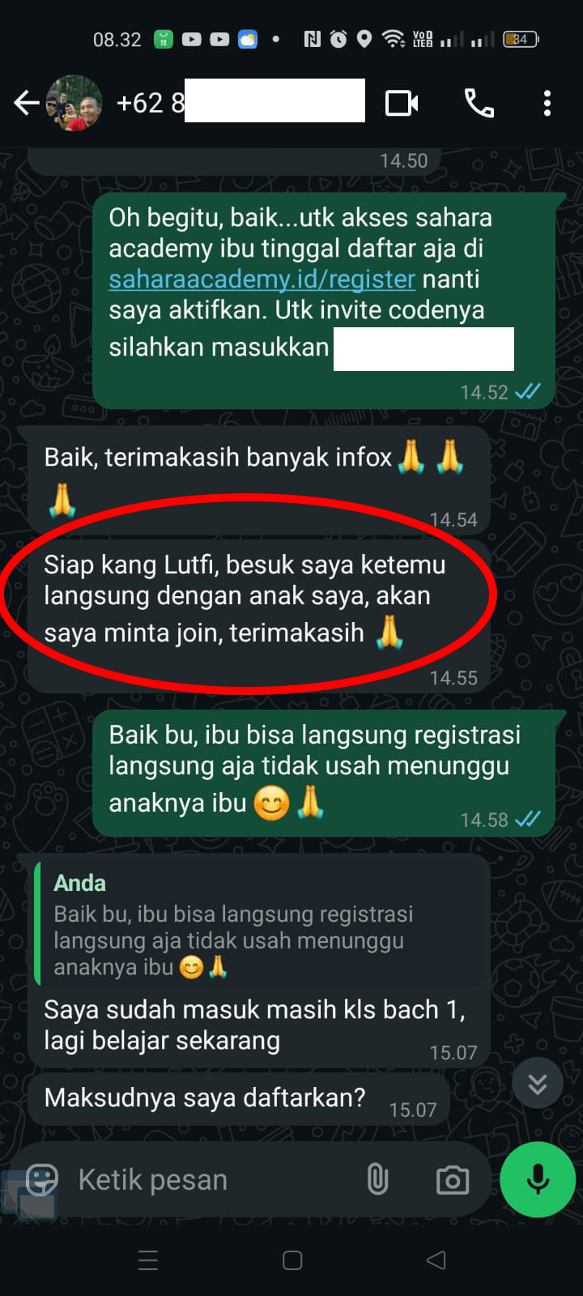Jump to latest messages with double-chevron button
The height and width of the screenshot is (1296, 583).
tap(538, 1083)
